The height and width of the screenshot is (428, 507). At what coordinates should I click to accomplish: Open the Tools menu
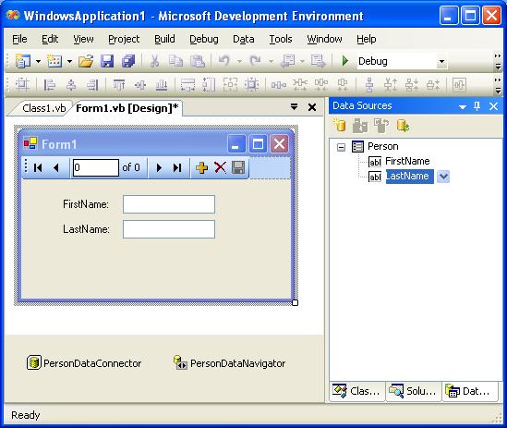[x=281, y=39]
